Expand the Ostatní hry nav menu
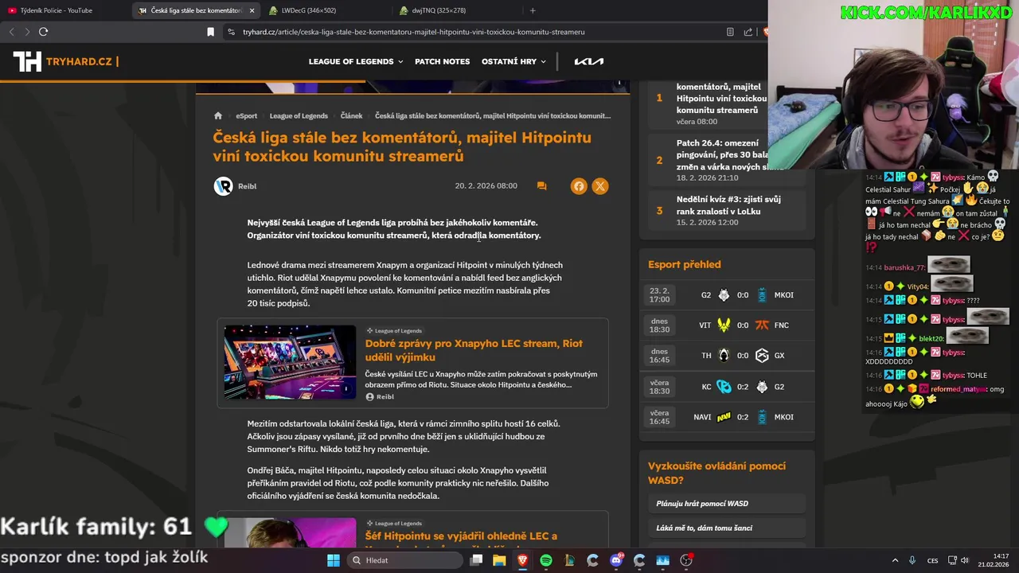 [513, 61]
